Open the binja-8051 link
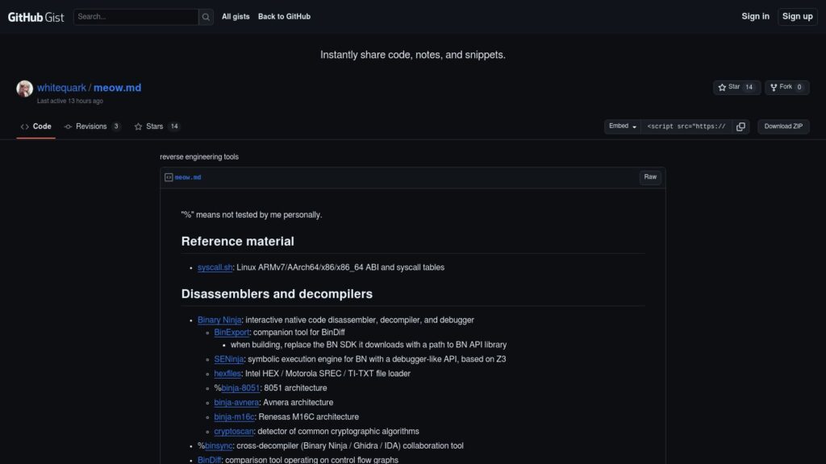 point(240,388)
